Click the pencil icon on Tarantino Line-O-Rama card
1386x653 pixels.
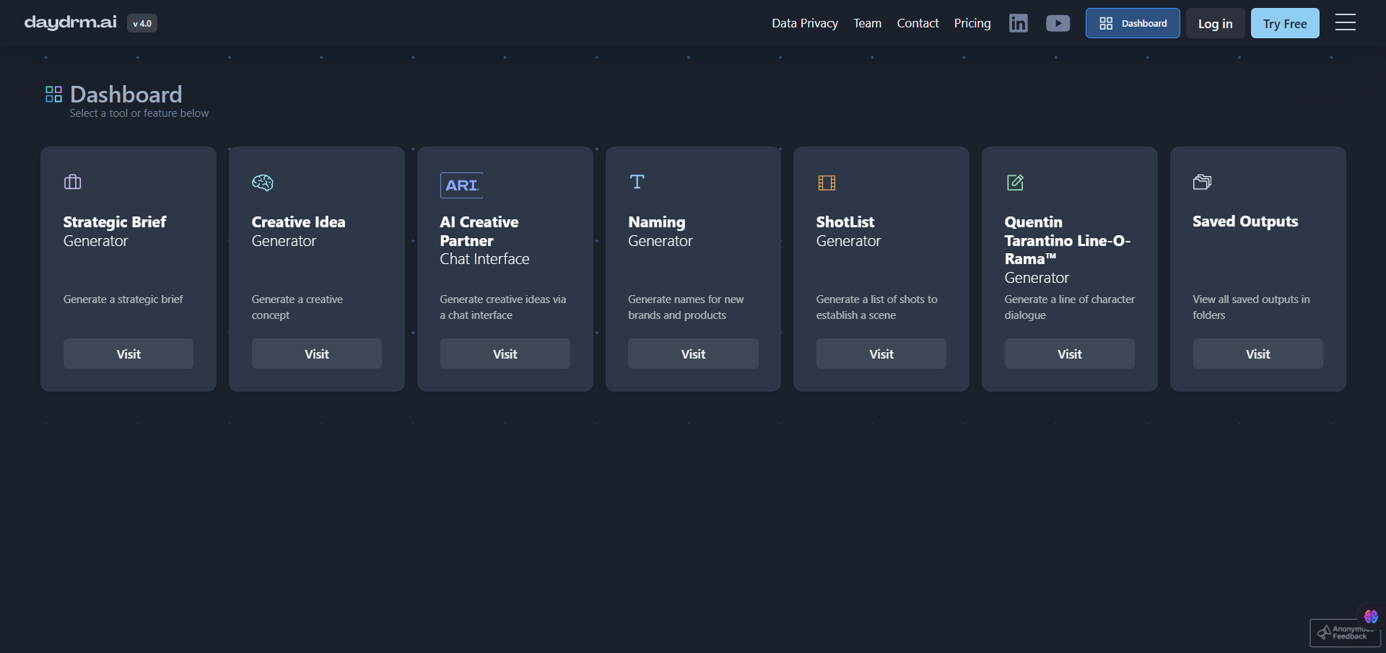[1015, 183]
